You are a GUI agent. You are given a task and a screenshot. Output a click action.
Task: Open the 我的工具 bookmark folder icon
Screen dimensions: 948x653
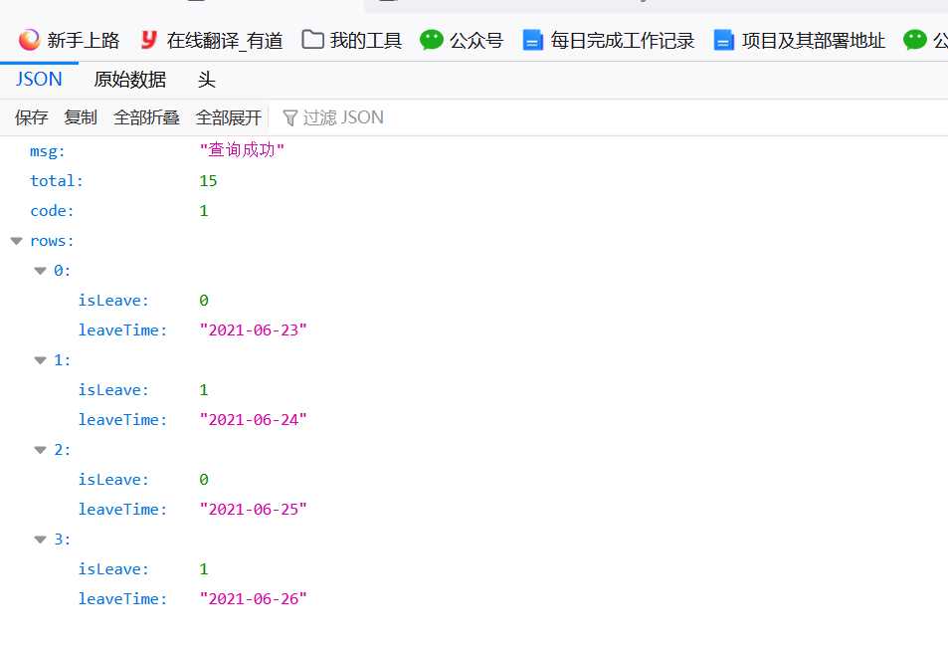[312, 40]
